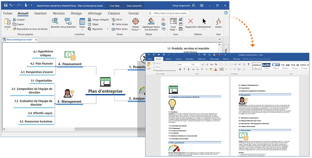312x158 pixels.
Task: Click the Dites-nous ce que vous voulez search box
Action: (x=168, y=13)
